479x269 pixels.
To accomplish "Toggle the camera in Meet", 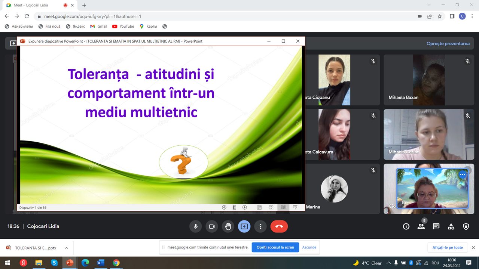I will (x=211, y=226).
